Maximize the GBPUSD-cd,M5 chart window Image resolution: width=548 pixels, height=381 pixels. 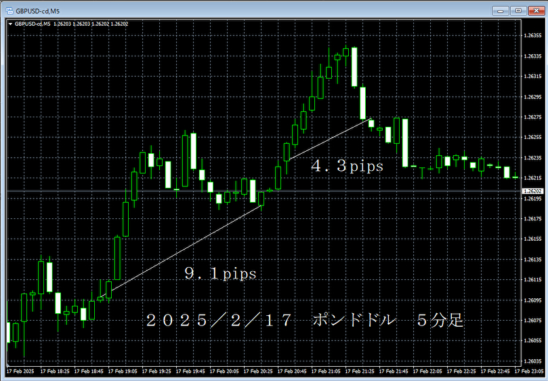pos(518,11)
